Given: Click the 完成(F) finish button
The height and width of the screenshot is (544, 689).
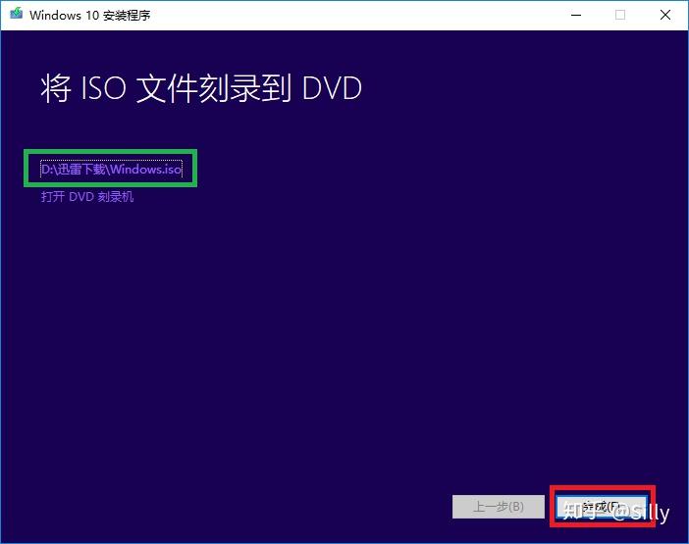Looking at the screenshot, I should (602, 507).
